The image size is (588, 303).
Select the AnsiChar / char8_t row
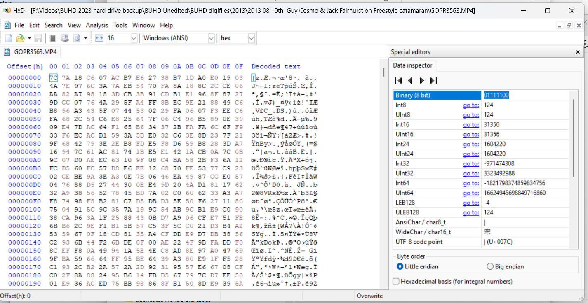click(x=481, y=222)
